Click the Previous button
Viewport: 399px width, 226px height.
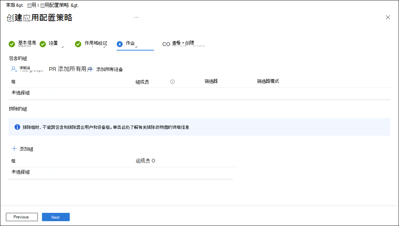point(22,217)
